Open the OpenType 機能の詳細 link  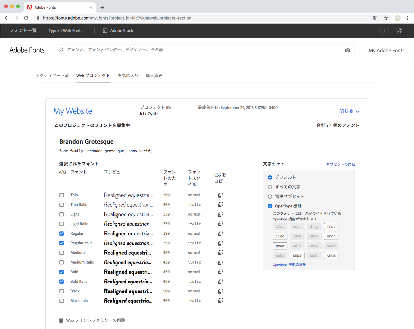(289, 265)
